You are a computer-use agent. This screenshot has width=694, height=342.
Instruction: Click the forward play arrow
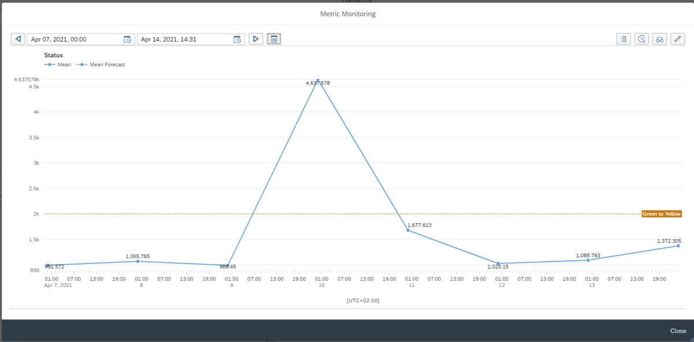[256, 39]
